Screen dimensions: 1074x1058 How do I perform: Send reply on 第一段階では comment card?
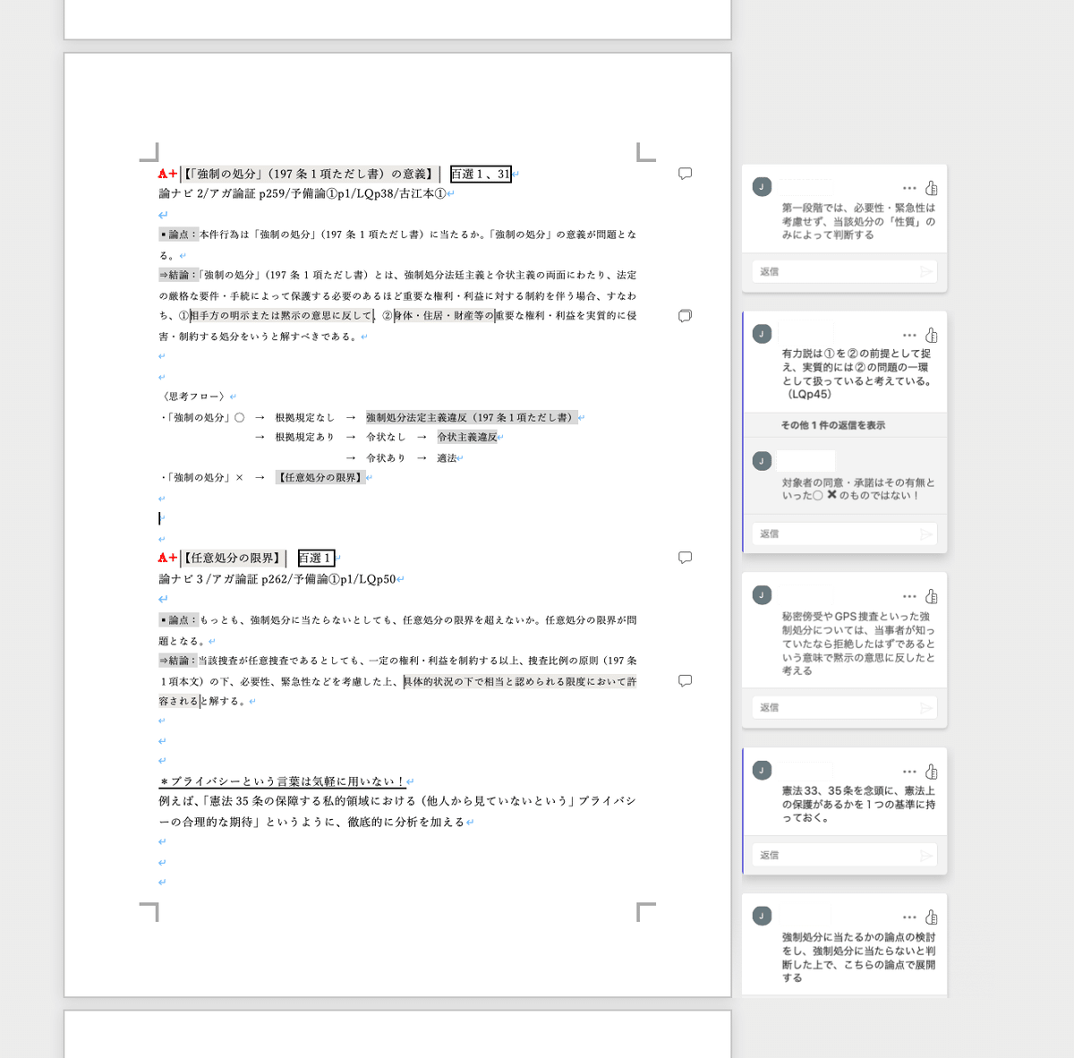point(926,271)
